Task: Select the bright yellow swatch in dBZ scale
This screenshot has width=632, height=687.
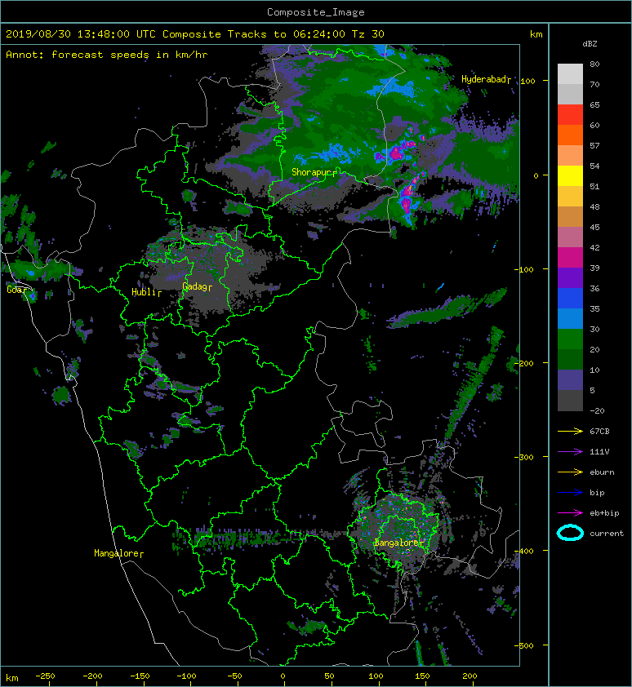Action: coord(570,176)
